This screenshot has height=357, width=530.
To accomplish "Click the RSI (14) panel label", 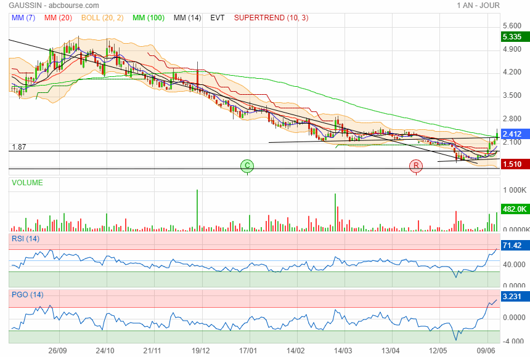I will point(26,239).
